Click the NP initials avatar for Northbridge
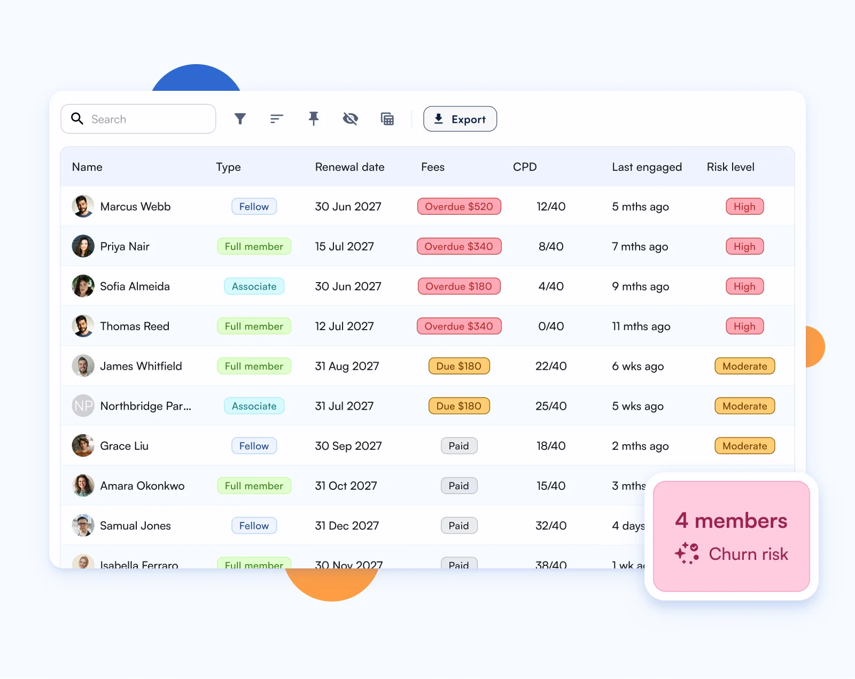This screenshot has height=679, width=855. pyautogui.click(x=83, y=406)
